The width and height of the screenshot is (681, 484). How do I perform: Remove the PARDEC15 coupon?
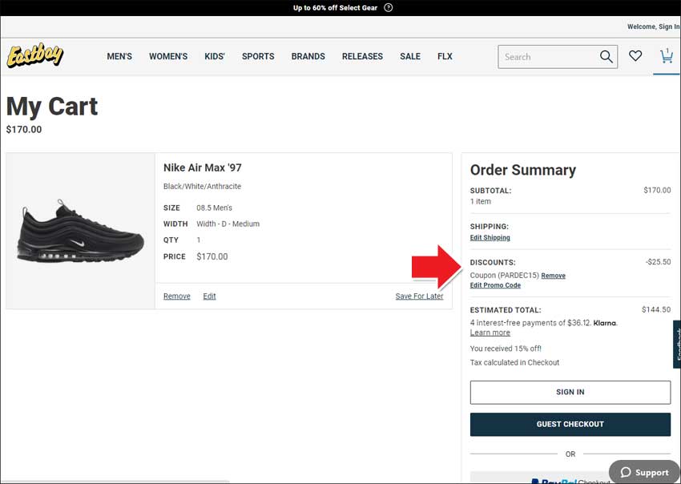click(x=554, y=276)
